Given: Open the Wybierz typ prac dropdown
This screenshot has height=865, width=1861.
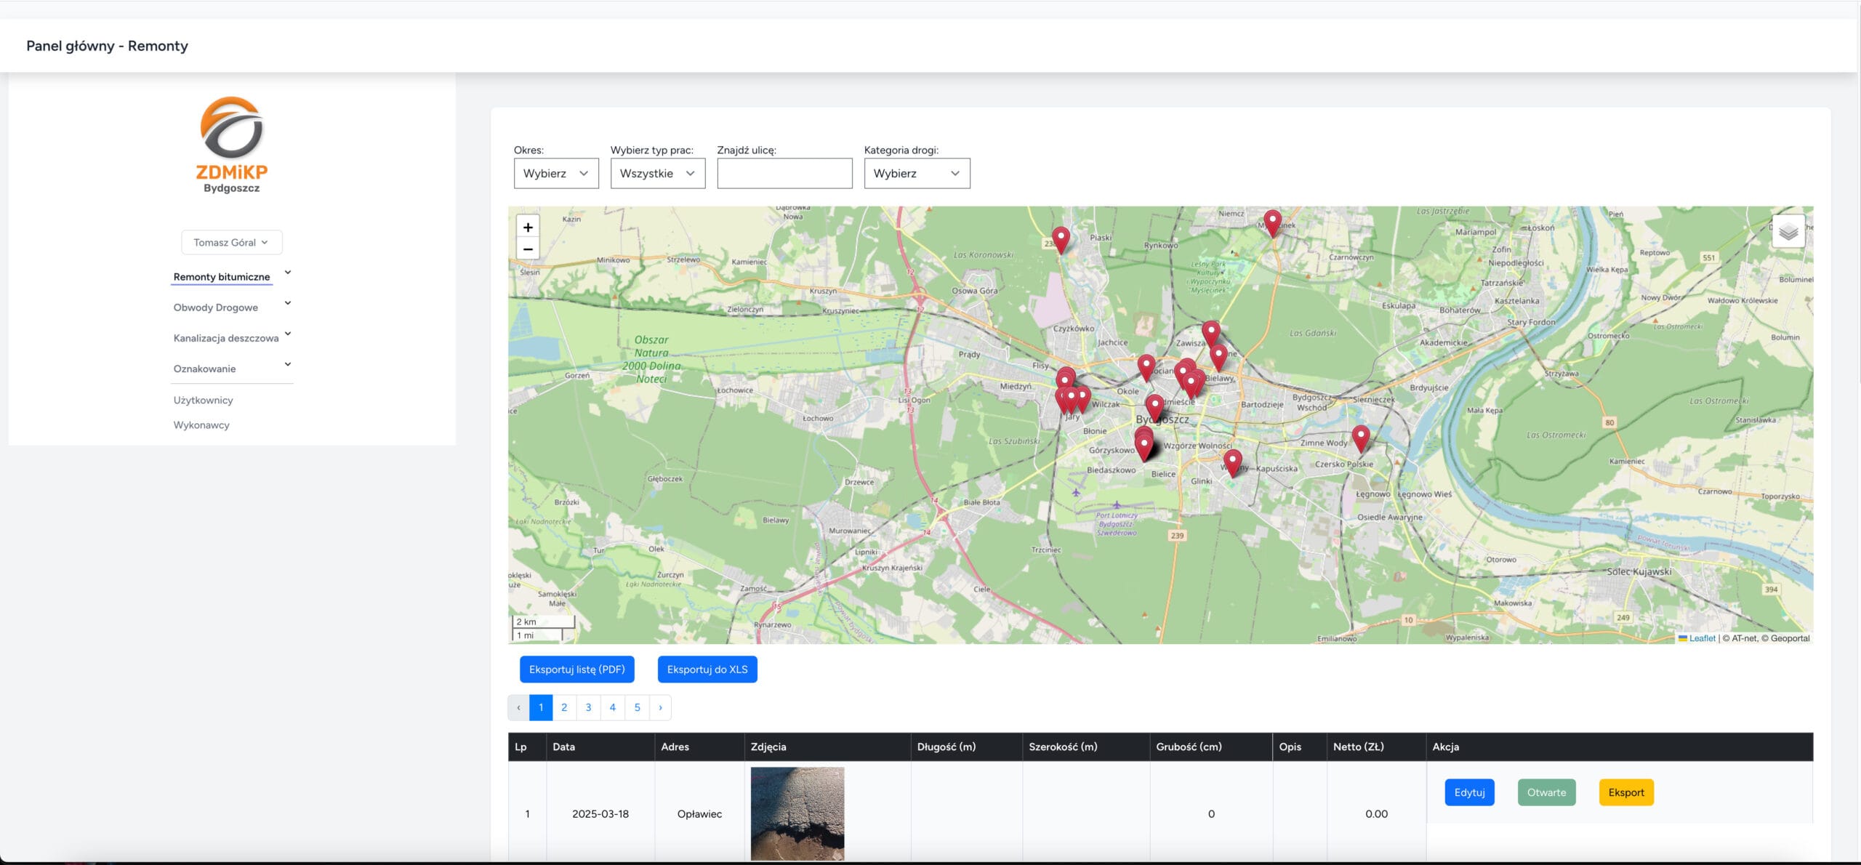Looking at the screenshot, I should [x=657, y=174].
